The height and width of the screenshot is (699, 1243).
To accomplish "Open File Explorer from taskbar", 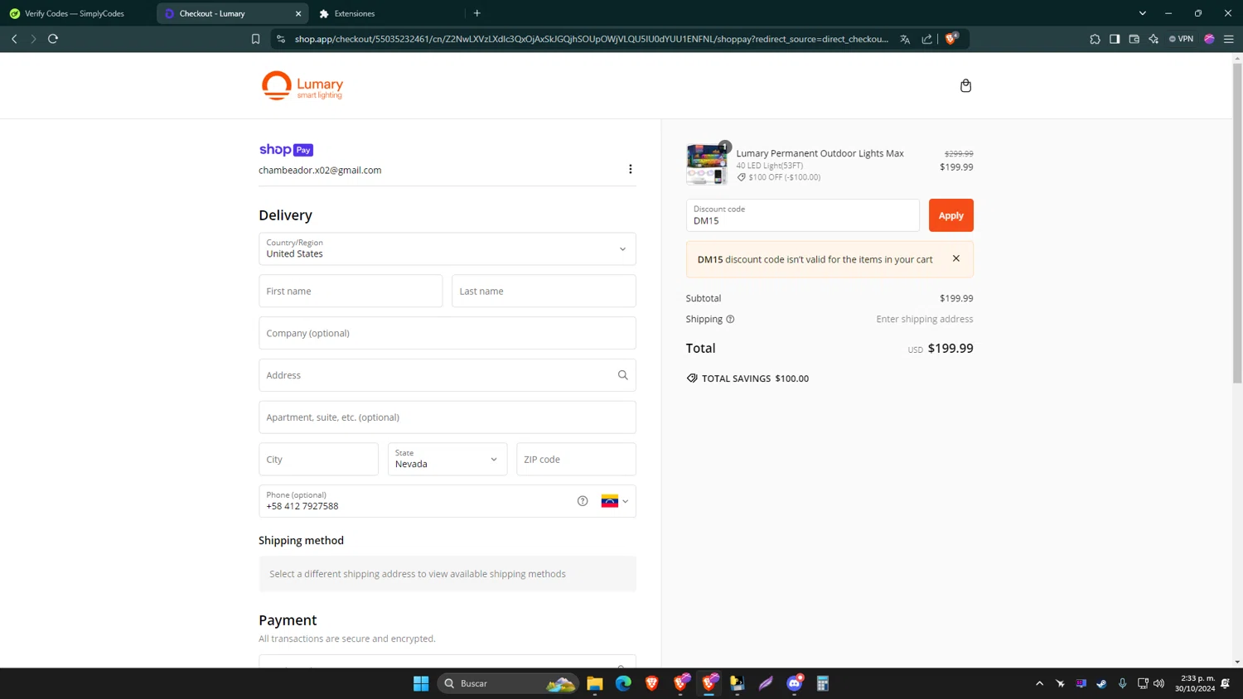I will 595,683.
